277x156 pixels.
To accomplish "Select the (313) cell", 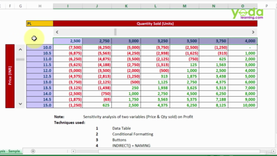I will click(213, 53).
